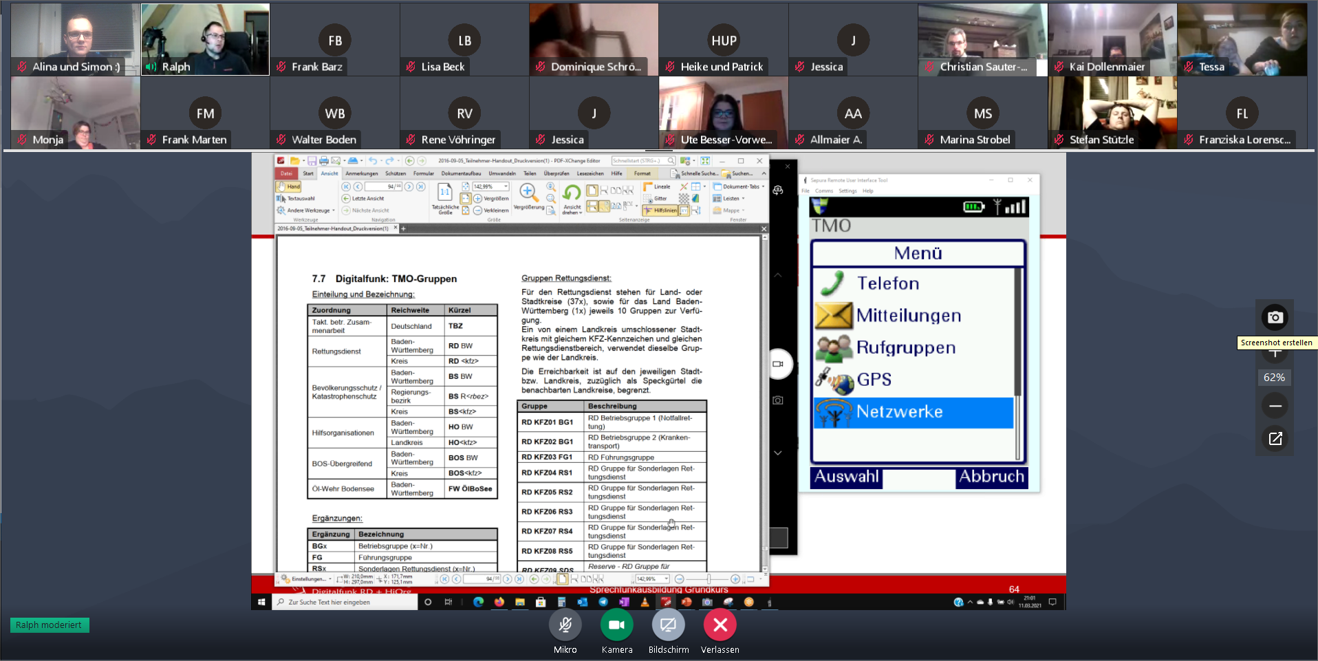Click the Firefox icon in Windows taskbar
The height and width of the screenshot is (661, 1318).
[x=499, y=603]
